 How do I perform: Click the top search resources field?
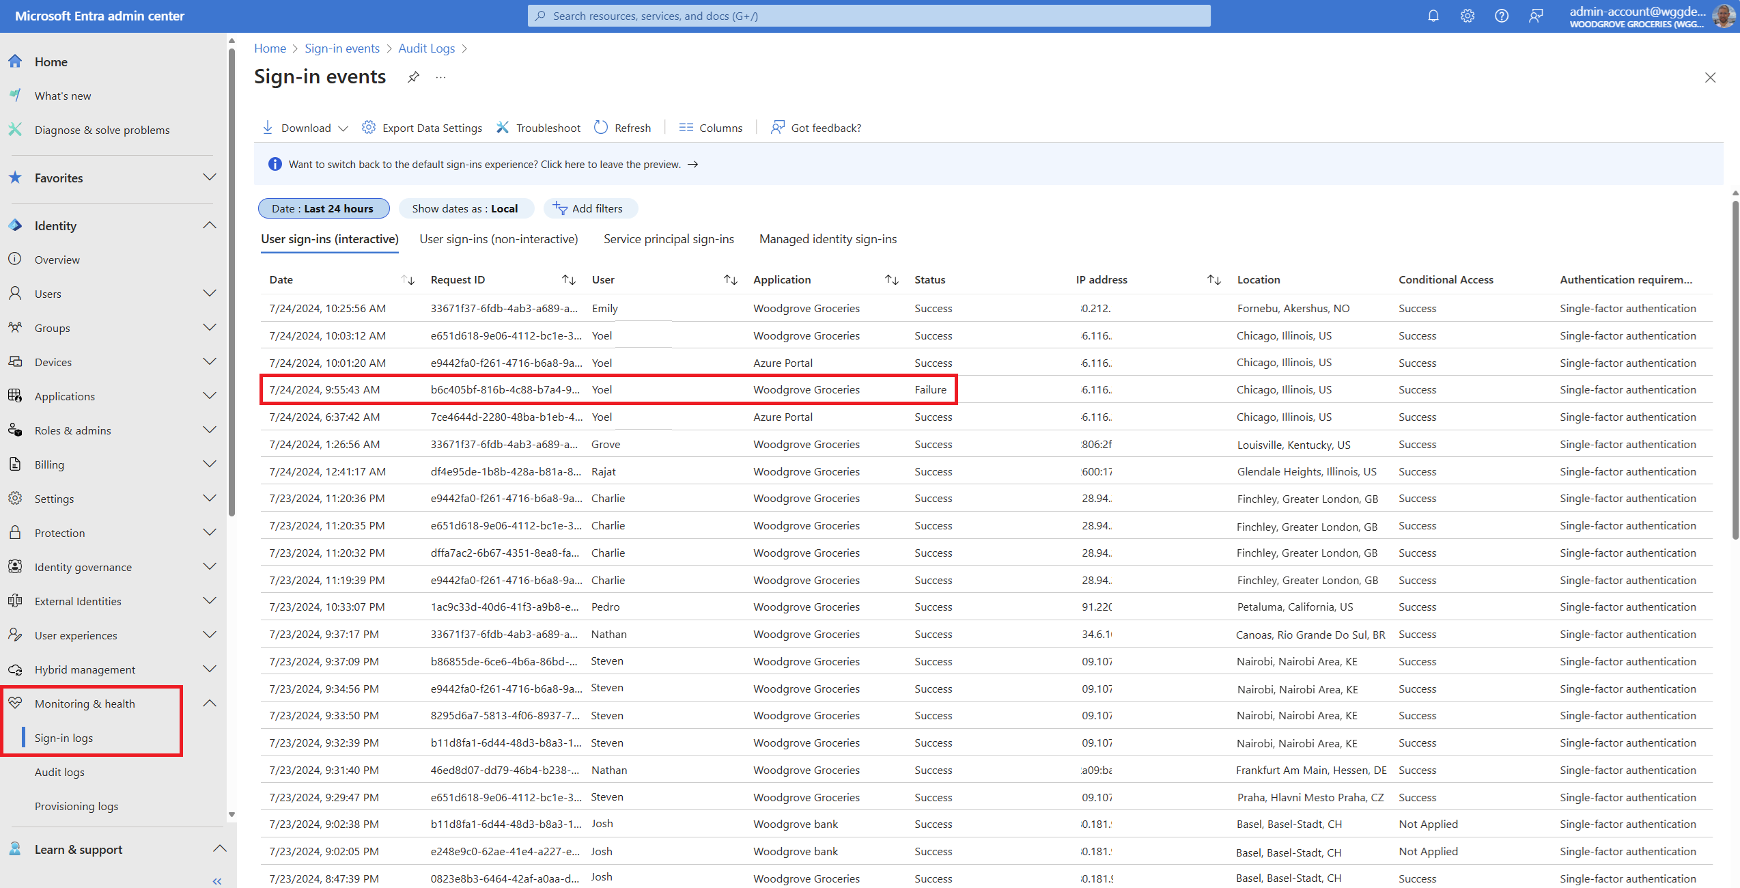click(869, 16)
